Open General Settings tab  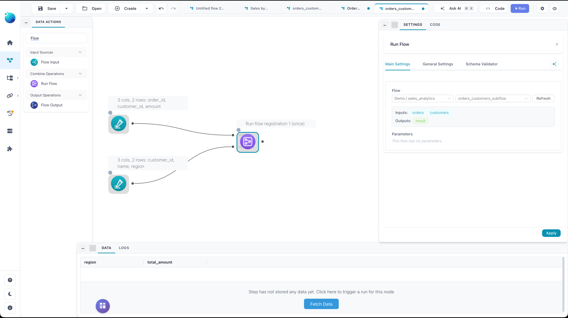point(438,64)
